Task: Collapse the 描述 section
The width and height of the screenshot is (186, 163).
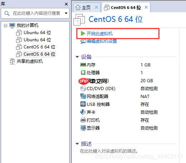Action: (77, 144)
